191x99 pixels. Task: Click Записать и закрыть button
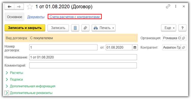(x=25, y=28)
